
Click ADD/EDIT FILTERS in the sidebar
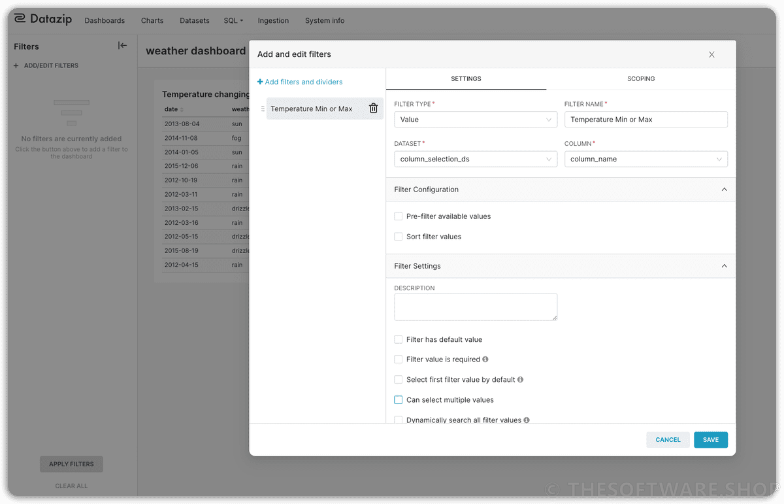click(46, 65)
